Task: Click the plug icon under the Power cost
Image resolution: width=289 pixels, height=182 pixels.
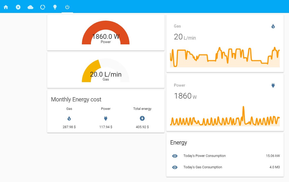Action: 105,118
